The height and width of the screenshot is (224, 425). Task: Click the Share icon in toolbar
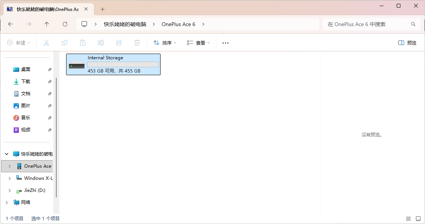click(x=119, y=43)
